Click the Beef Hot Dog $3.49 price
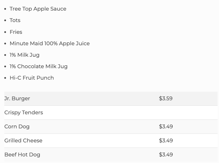Viewport: 219px width, 163px height. [166, 155]
